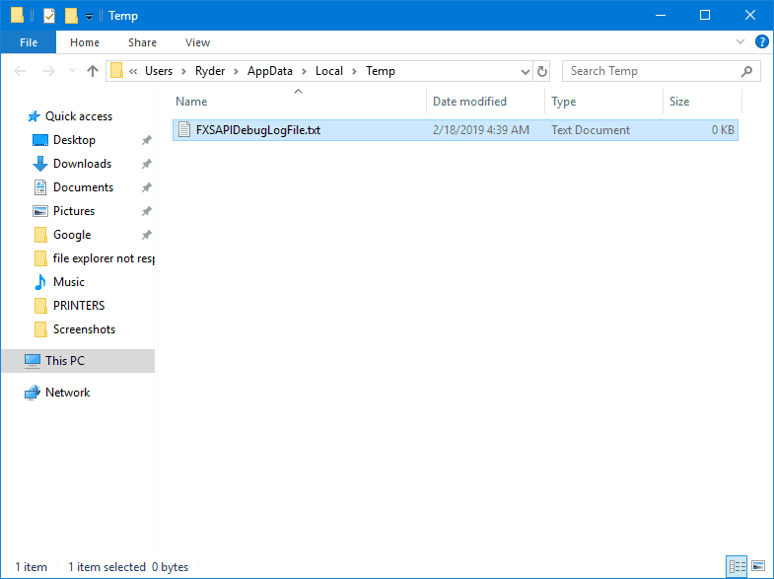
Task: Click the AppData breadcrumb in path
Action: pos(266,71)
